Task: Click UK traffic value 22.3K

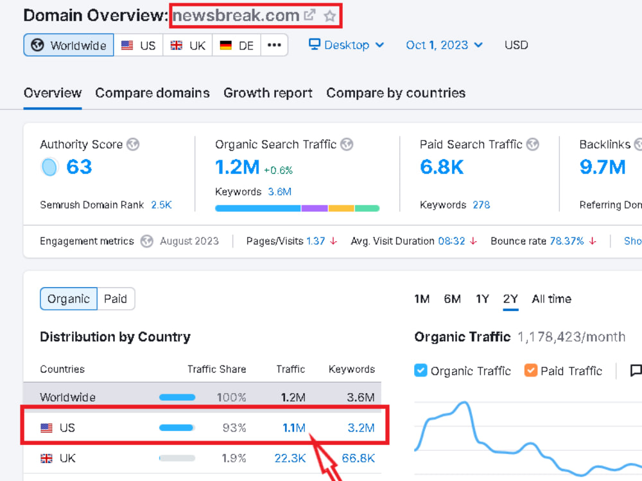Action: coord(290,459)
